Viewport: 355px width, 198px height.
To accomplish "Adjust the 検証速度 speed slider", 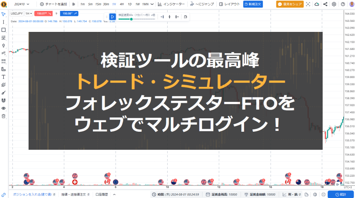I will click(131, 19).
